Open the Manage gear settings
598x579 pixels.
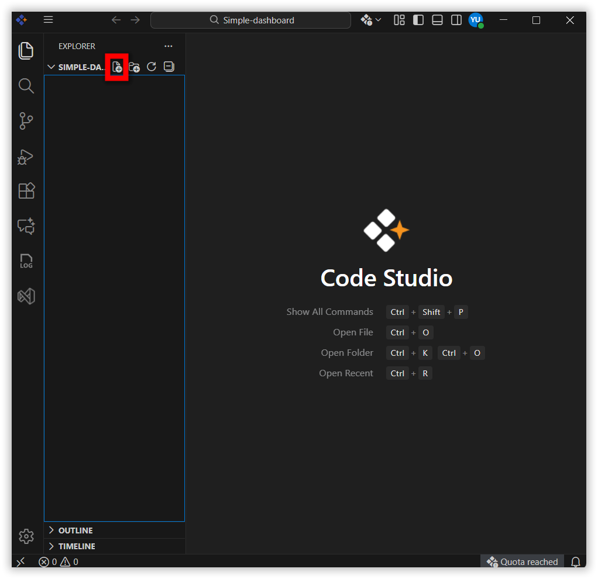26,536
